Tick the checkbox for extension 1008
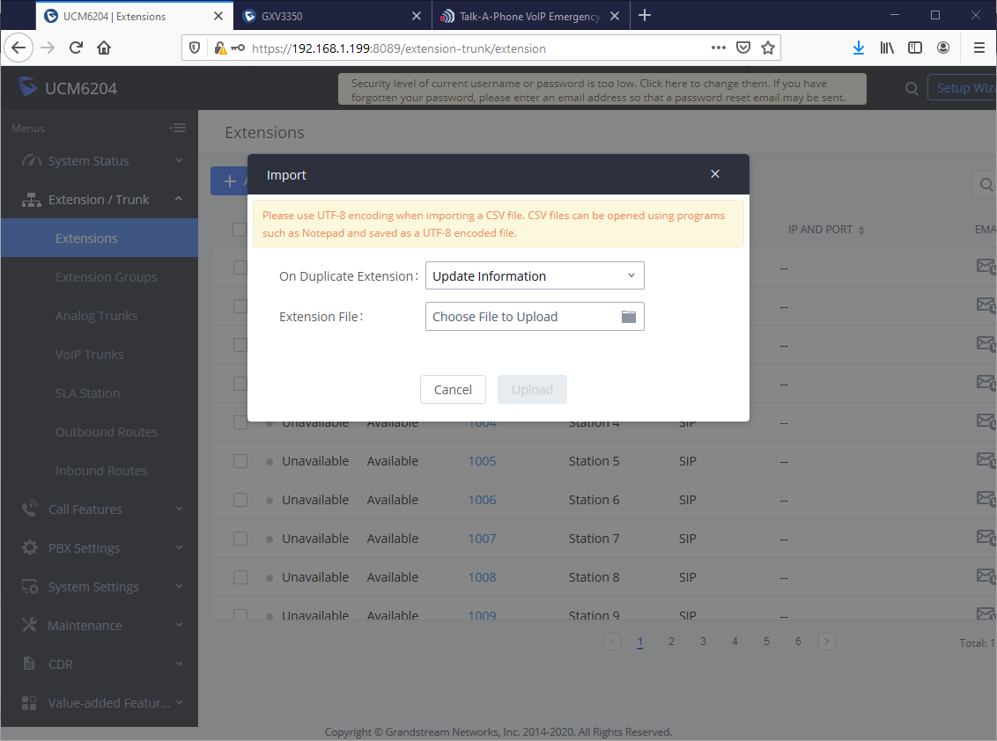 [240, 577]
